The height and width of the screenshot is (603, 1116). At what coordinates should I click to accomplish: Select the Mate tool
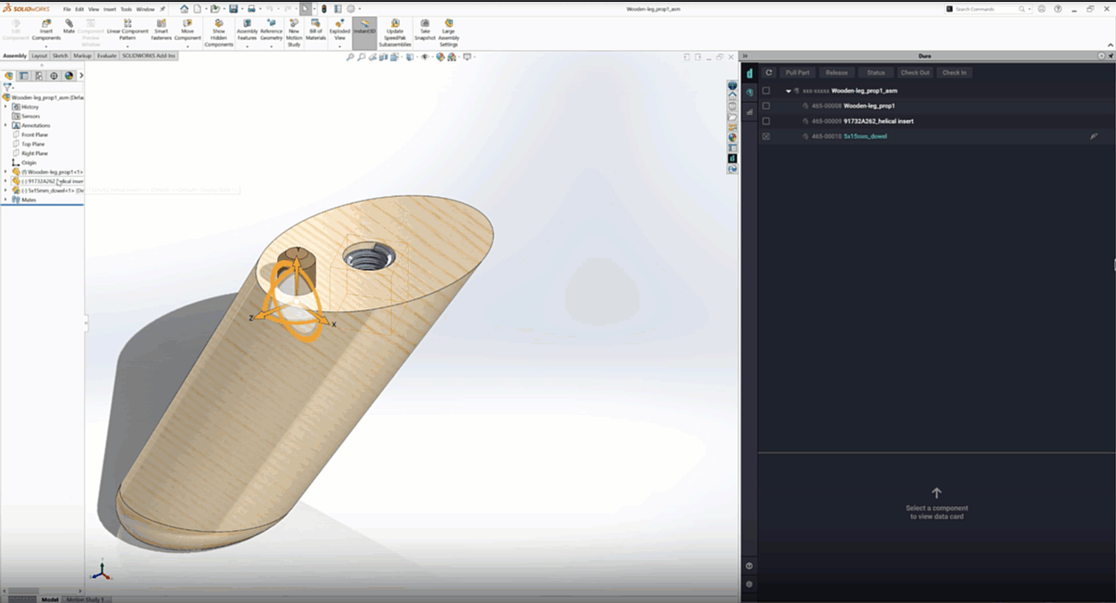click(69, 27)
